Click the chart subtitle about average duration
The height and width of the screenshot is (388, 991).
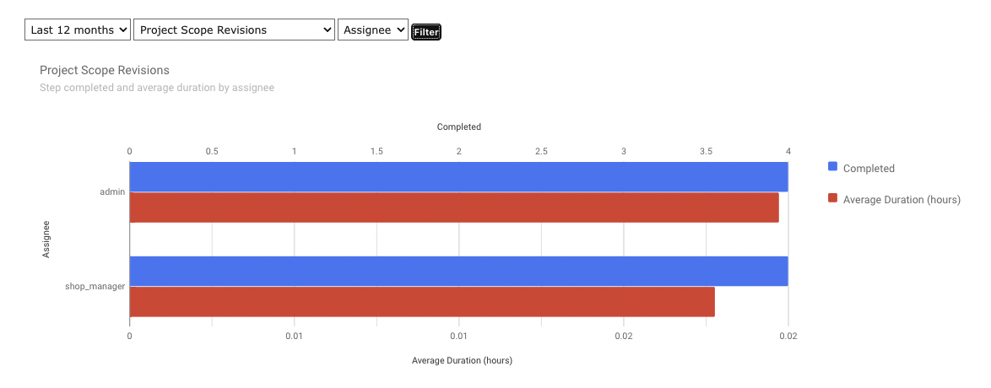(157, 87)
